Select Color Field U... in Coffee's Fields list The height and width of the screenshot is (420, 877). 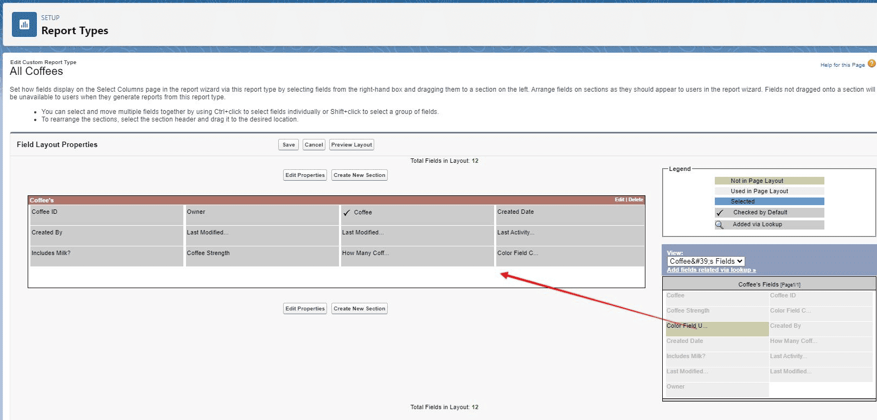click(716, 329)
